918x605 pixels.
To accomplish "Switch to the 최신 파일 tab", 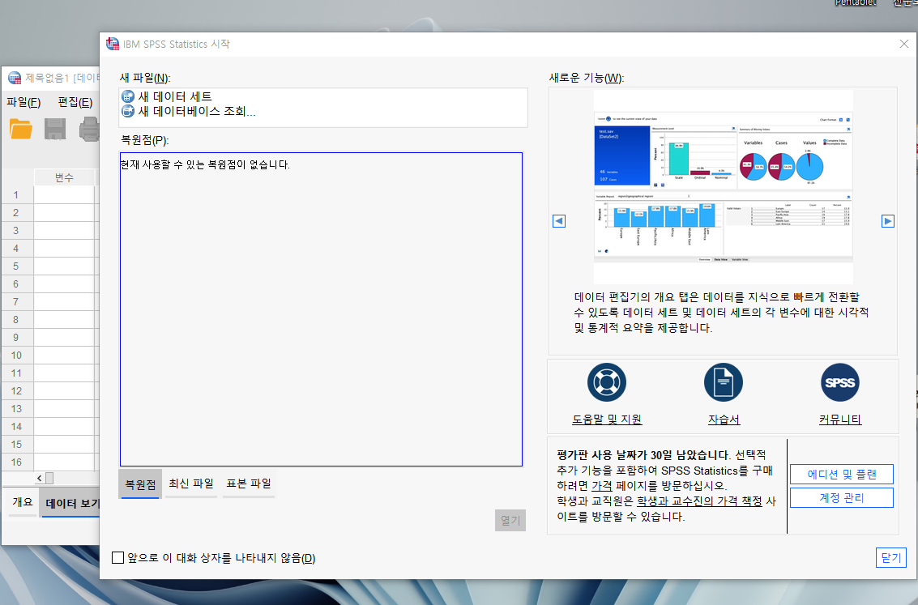I will tap(191, 484).
